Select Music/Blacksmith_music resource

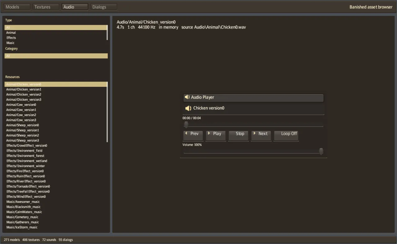pyautogui.click(x=56, y=207)
